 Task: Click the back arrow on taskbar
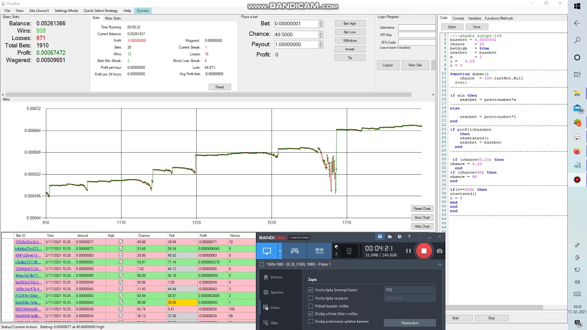tap(577, 23)
